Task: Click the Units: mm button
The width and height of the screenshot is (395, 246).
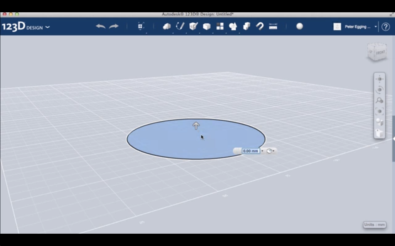Action: click(x=374, y=225)
